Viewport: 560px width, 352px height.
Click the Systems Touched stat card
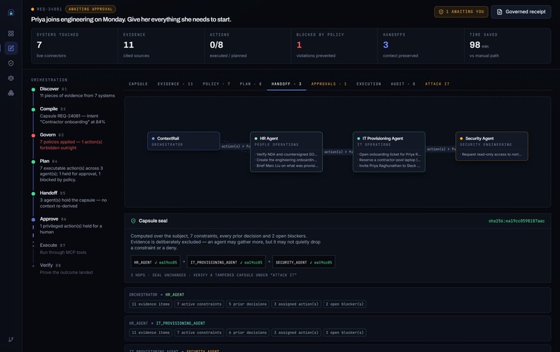click(x=74, y=46)
